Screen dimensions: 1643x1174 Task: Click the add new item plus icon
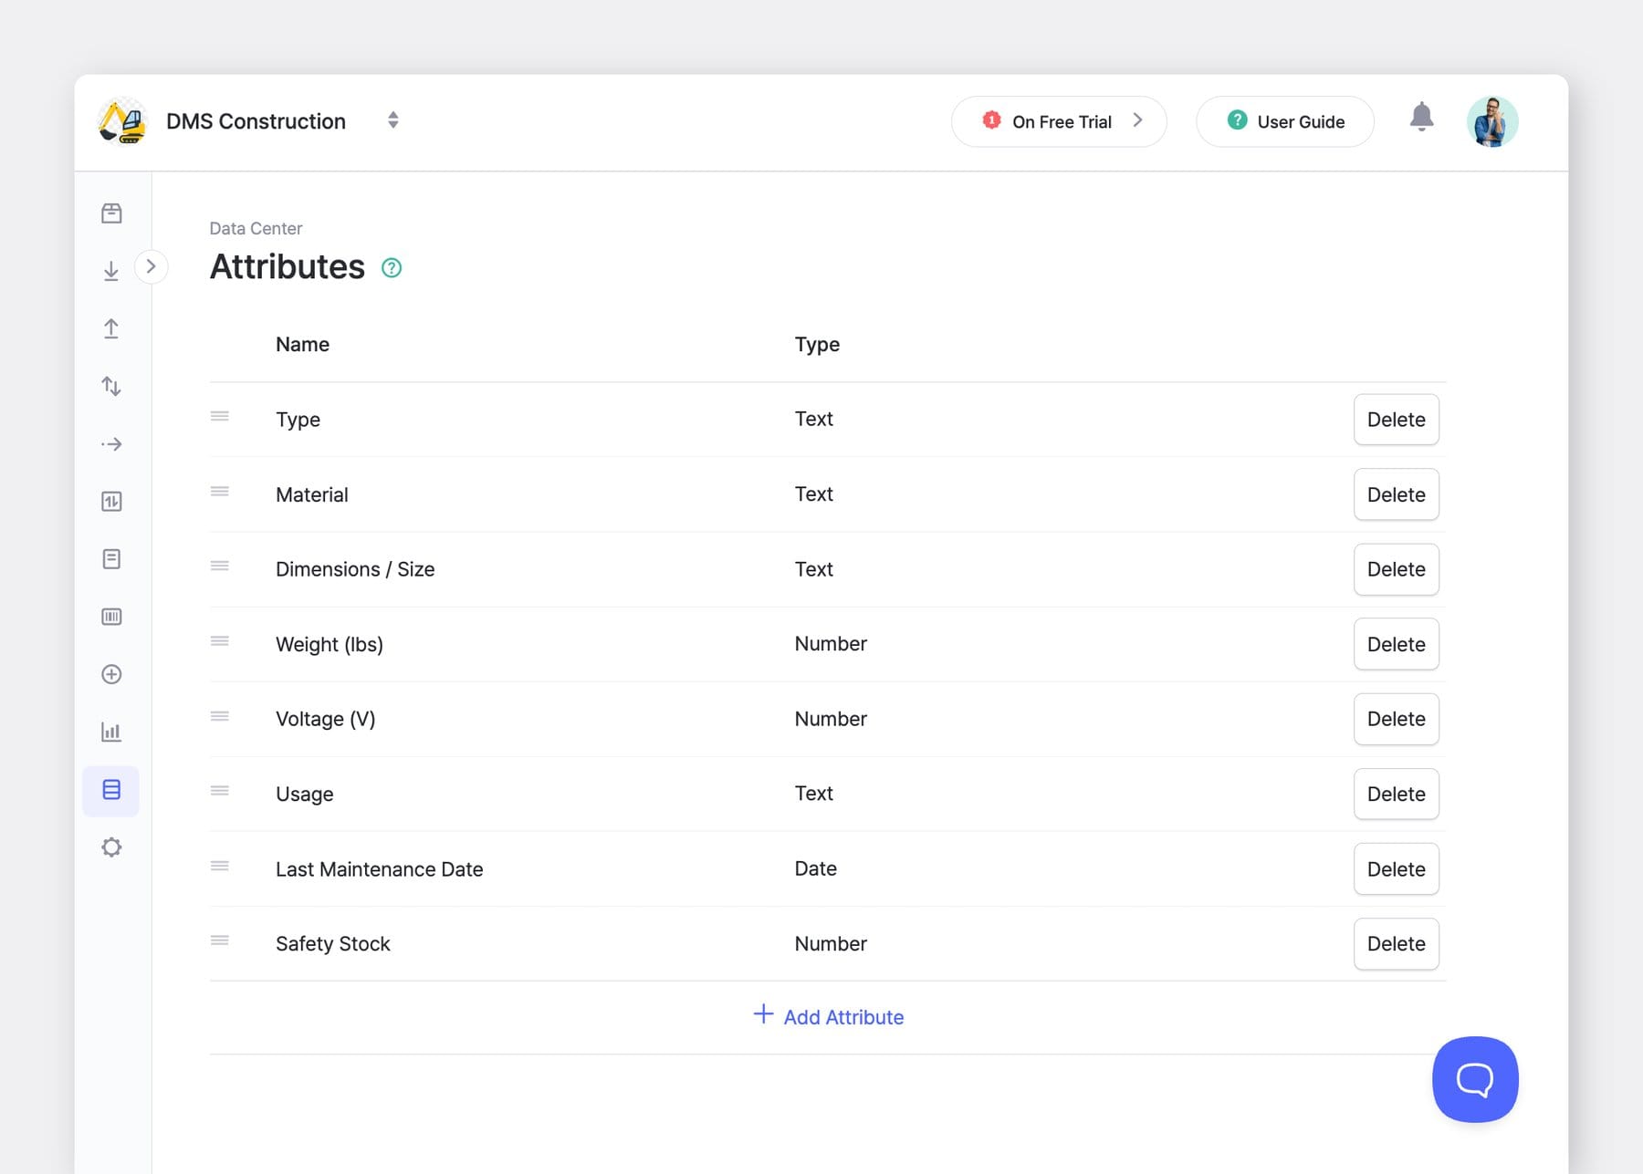point(111,674)
